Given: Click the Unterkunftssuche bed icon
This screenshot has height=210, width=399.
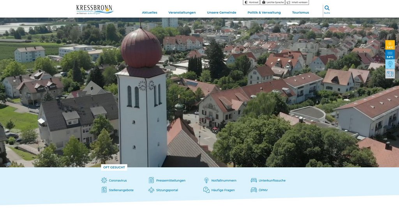Looking at the screenshot, I should [x=254, y=180].
